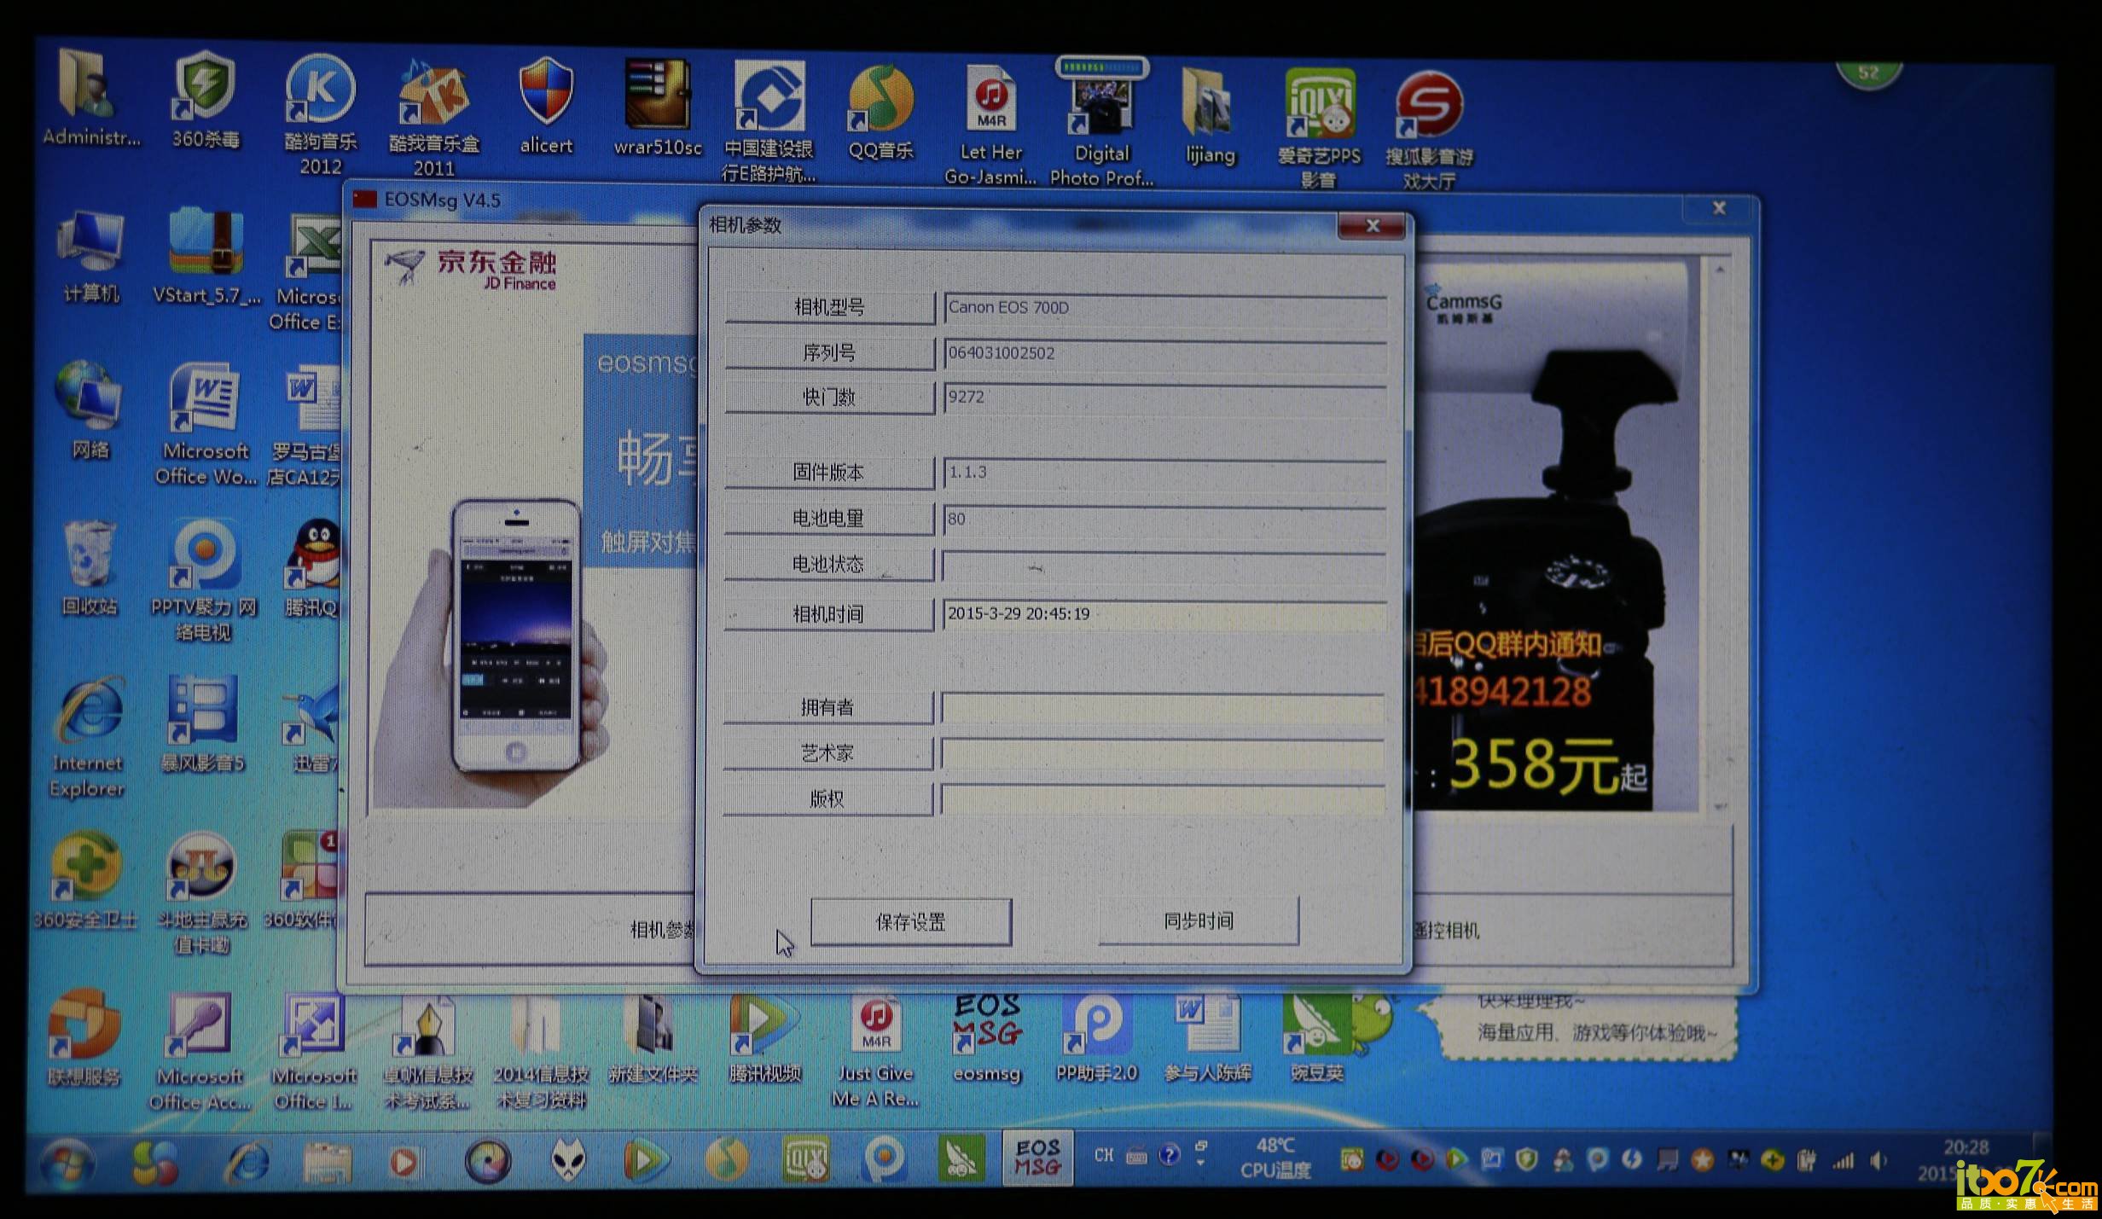
Task: Open the 腾讯视频 desktop icon
Action: tap(764, 1038)
